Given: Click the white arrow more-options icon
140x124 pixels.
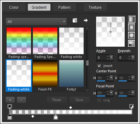Looking at the screenshot, I should [x=86, y=20].
